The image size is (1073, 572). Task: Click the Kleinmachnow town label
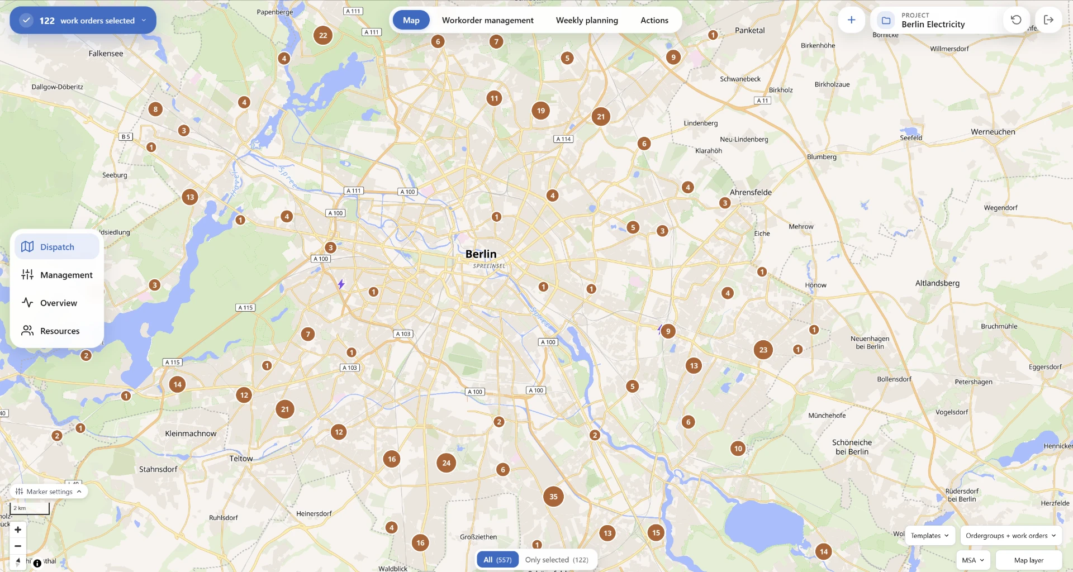[191, 433]
